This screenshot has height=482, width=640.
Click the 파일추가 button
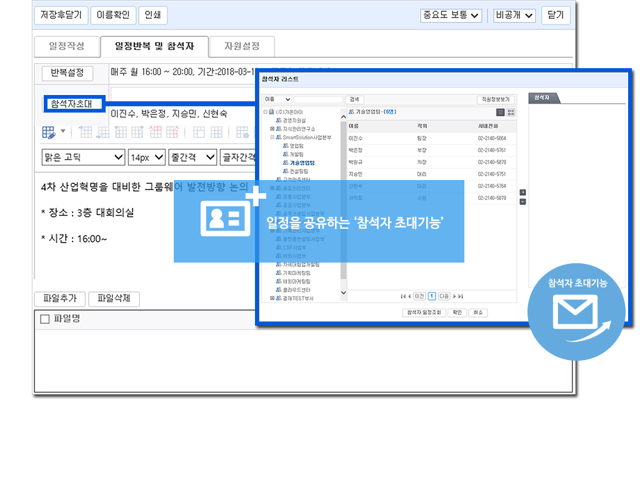[59, 299]
